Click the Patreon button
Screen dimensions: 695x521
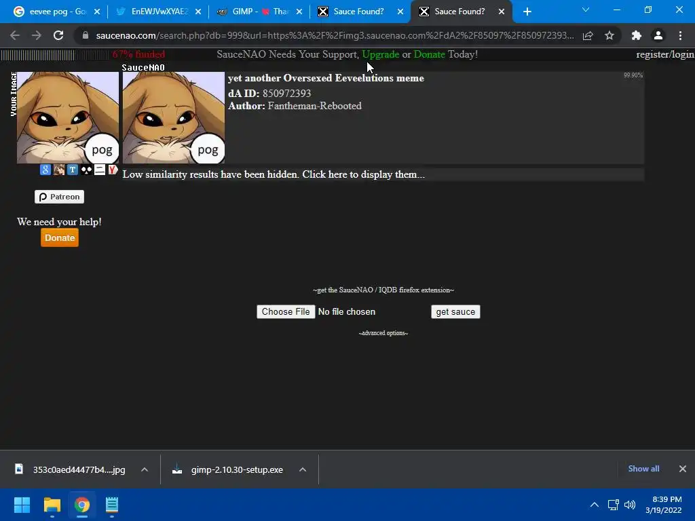pos(60,197)
